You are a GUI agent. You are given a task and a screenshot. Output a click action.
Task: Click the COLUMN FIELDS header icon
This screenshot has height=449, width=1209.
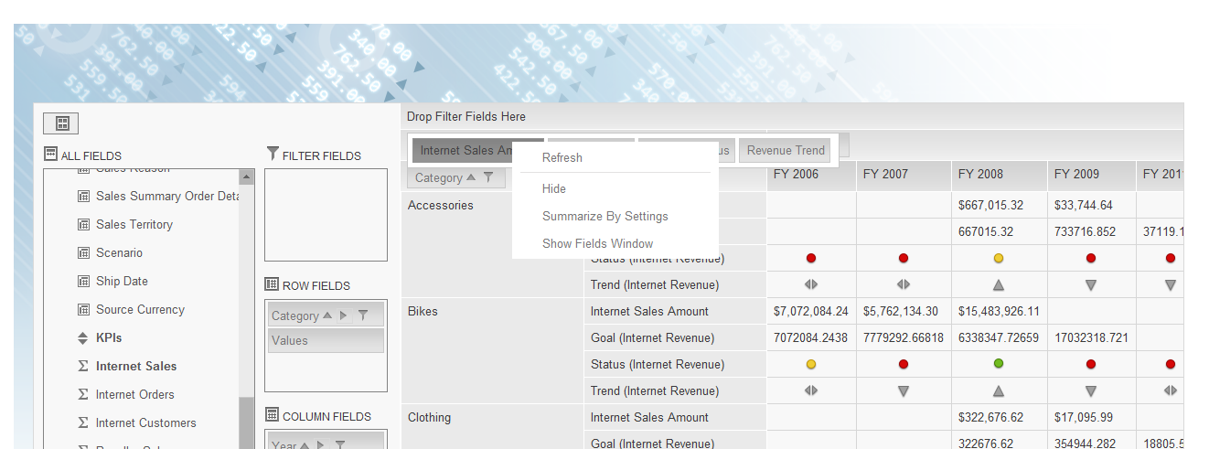[x=272, y=415]
